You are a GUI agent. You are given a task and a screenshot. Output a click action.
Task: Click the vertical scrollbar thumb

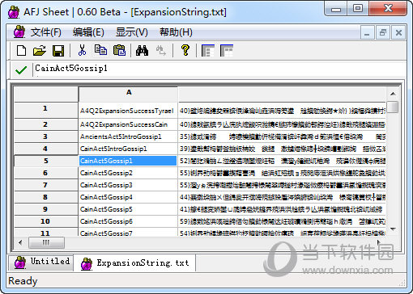[393, 107]
